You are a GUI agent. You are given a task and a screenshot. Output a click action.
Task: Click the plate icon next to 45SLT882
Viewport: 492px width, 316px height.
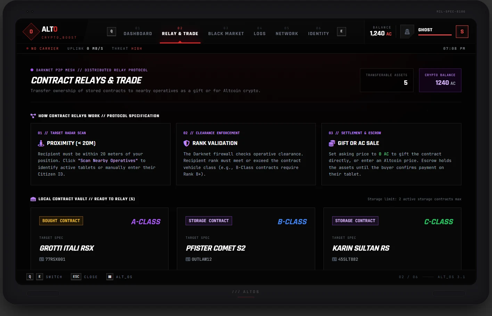click(x=335, y=259)
